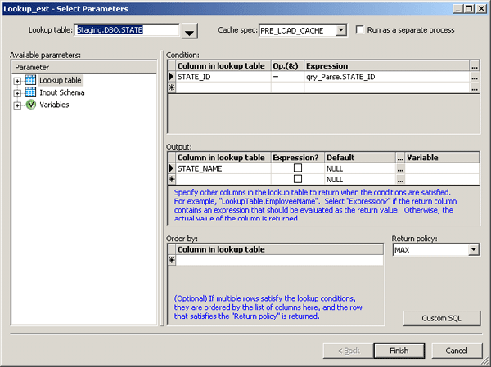Click the Custom SQL button
The width and height of the screenshot is (491, 367).
click(442, 317)
